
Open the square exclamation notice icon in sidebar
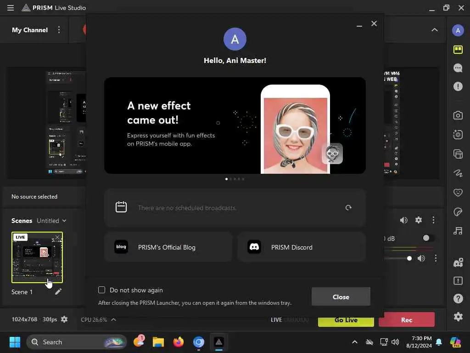(458, 281)
